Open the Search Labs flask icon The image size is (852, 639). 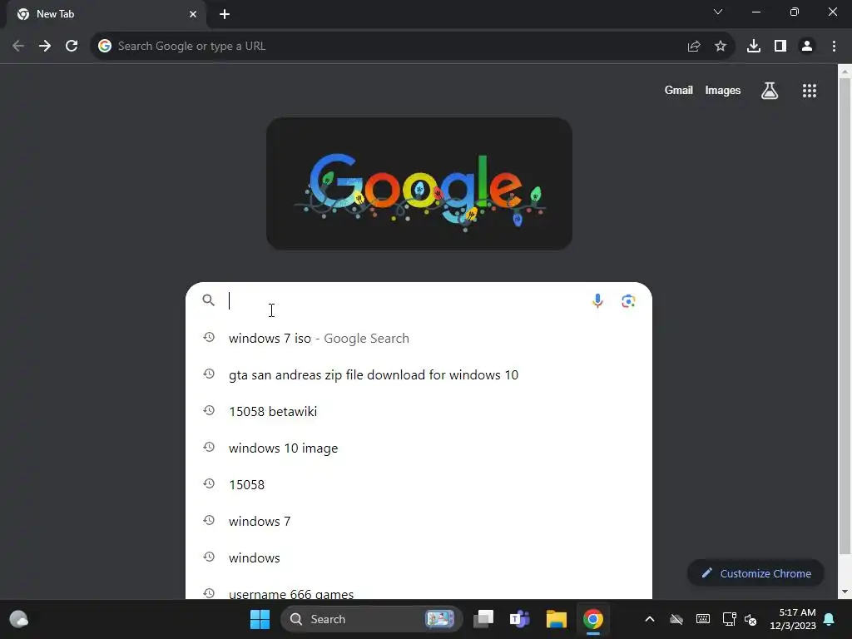[x=770, y=91]
